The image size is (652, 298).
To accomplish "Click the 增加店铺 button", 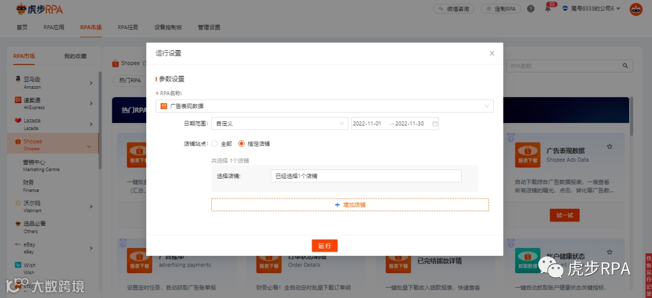I will tap(350, 205).
